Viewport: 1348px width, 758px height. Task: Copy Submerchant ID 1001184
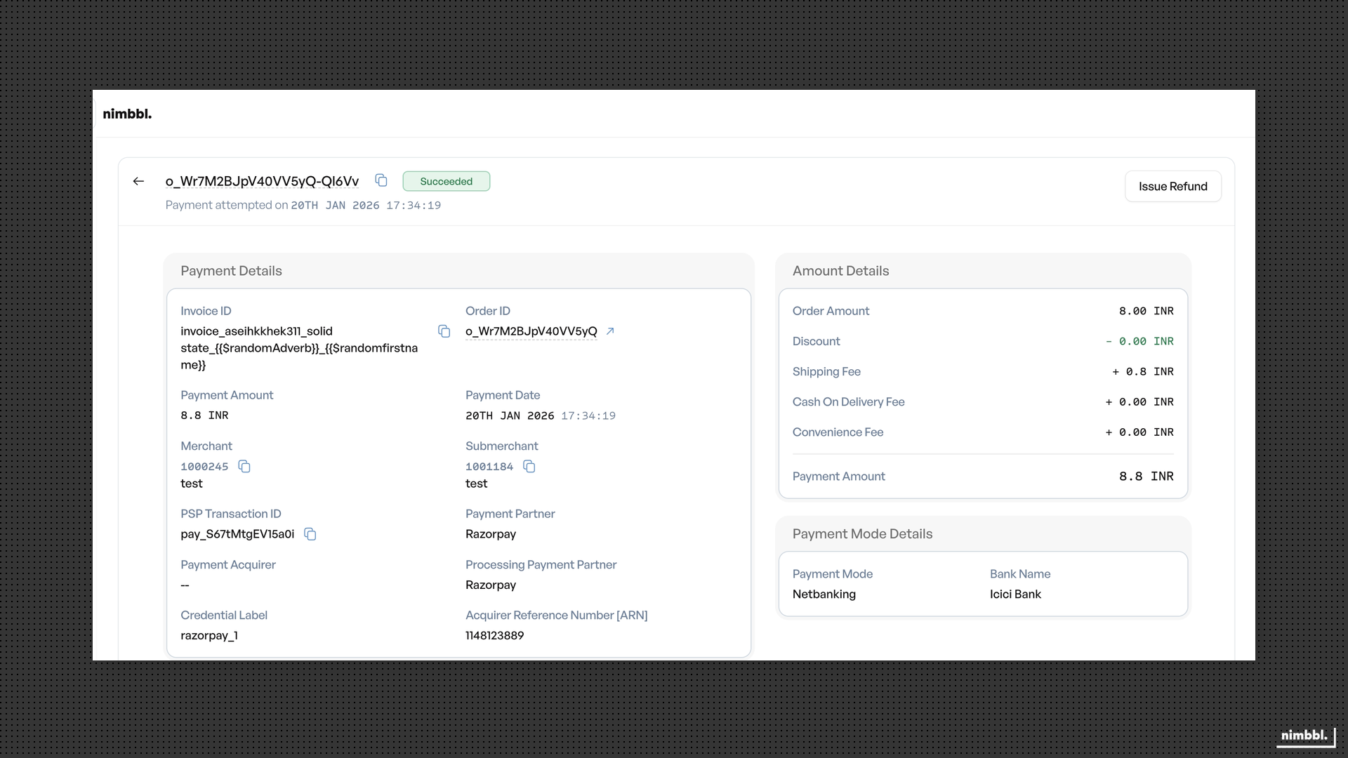529,467
